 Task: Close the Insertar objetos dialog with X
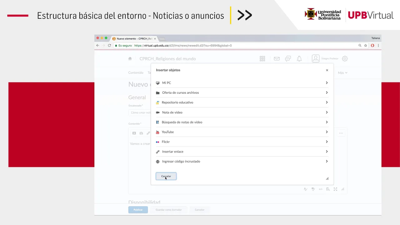coord(327,70)
